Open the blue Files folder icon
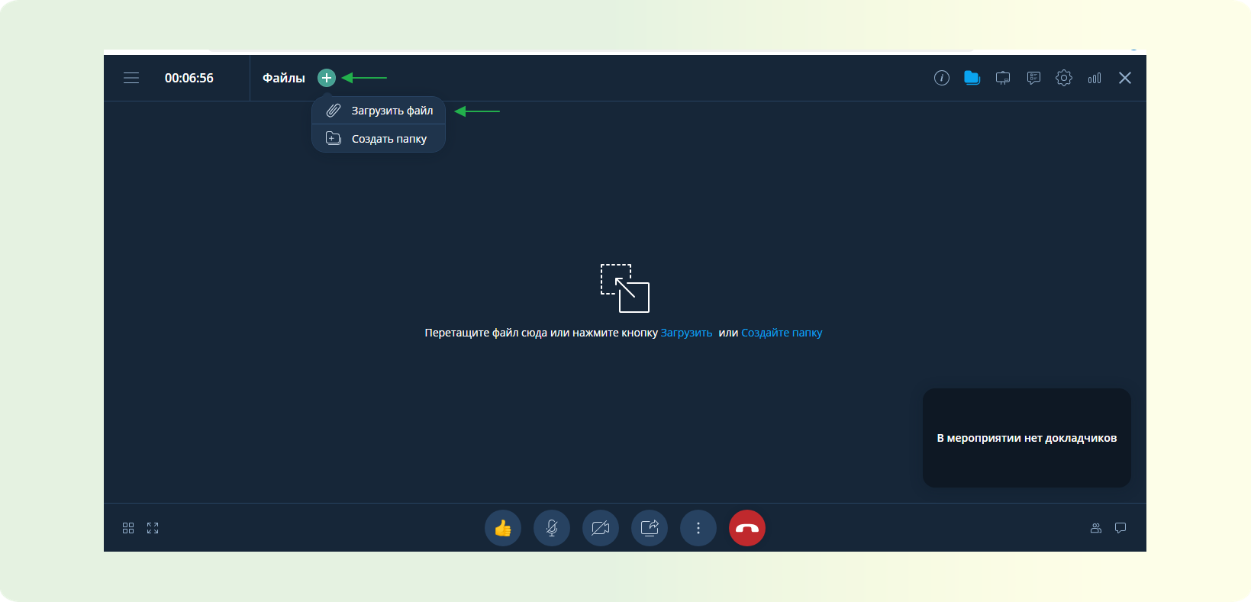The width and height of the screenshot is (1251, 602). (x=972, y=78)
